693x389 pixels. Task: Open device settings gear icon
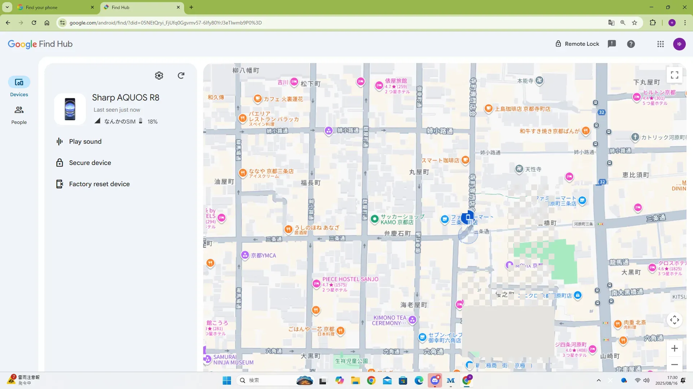[159, 76]
